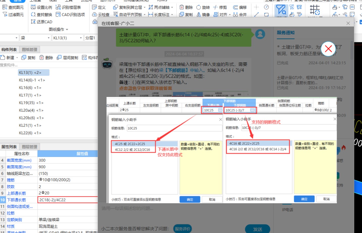Select the 修剪 trim tool
Screen dimensions: 362x233
pos(220,7)
